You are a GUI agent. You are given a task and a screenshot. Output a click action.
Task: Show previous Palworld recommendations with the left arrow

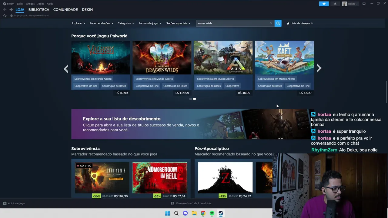coord(66,68)
